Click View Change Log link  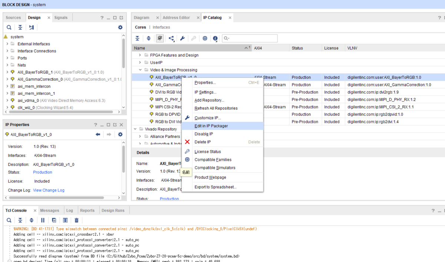(49, 190)
